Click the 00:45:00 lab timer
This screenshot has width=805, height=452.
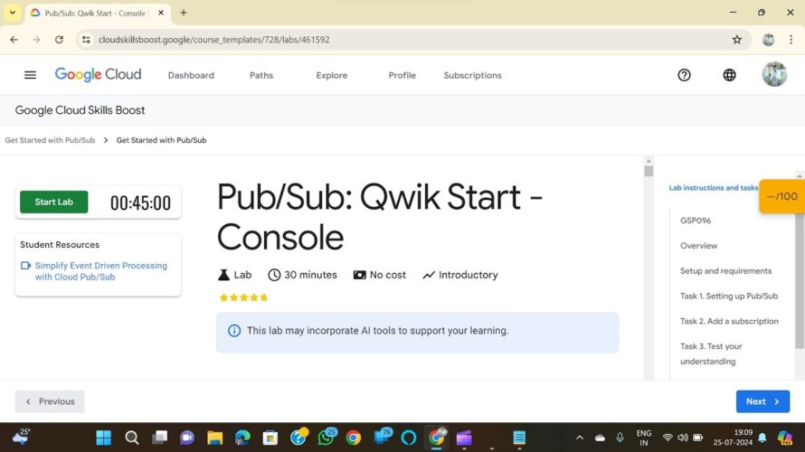[140, 203]
